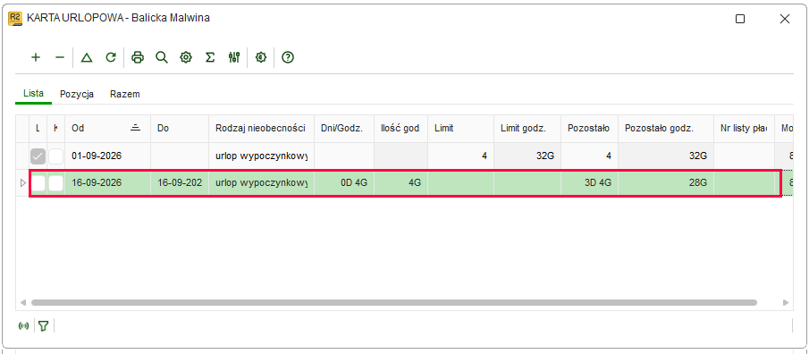The image size is (809, 354).
Task: Click the Nr listy płac column header
Action: pyautogui.click(x=744, y=129)
